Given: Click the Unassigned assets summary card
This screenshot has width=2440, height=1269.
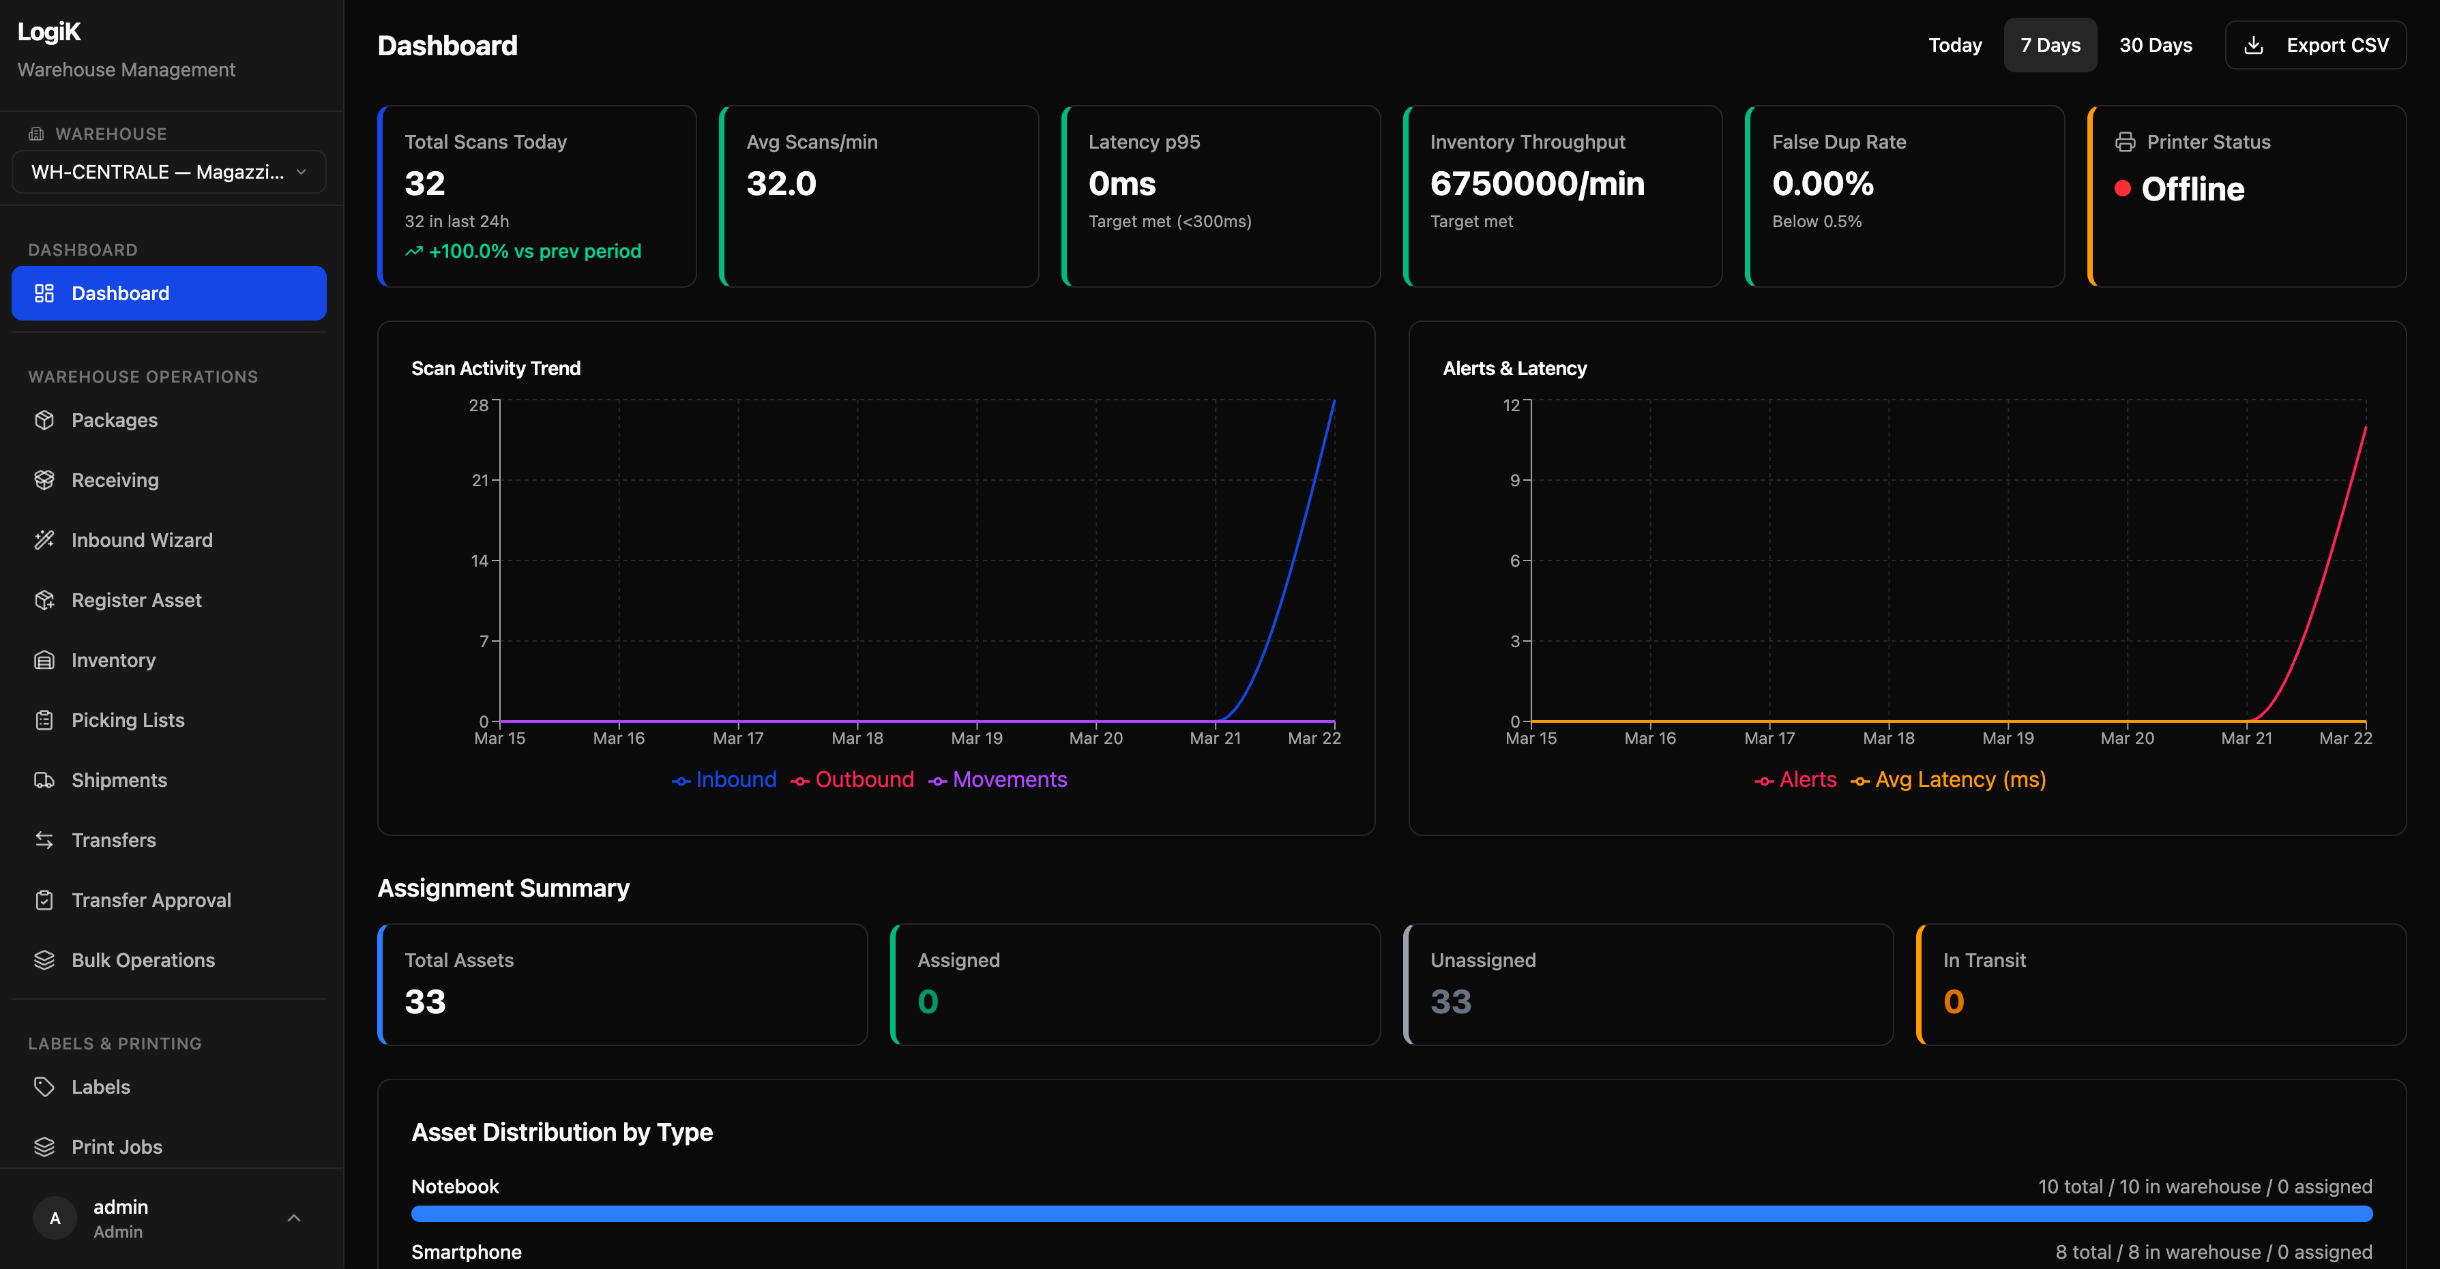Looking at the screenshot, I should [x=1648, y=985].
